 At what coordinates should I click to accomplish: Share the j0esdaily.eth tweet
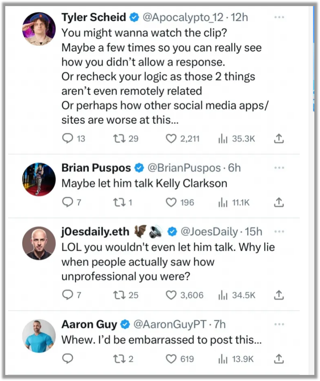click(279, 295)
